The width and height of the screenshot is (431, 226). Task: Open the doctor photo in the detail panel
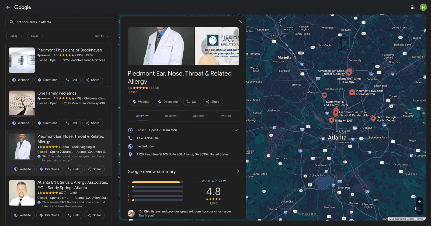[161, 46]
